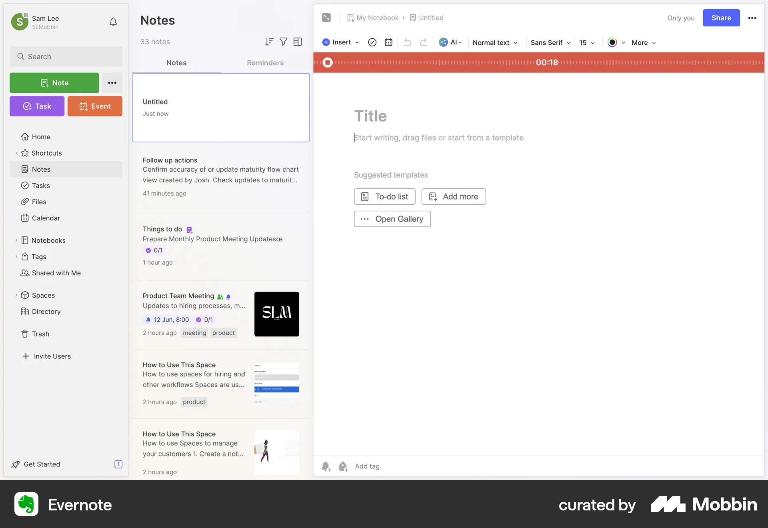Open the font size 15 dropdown
The image size is (768, 528).
586,42
